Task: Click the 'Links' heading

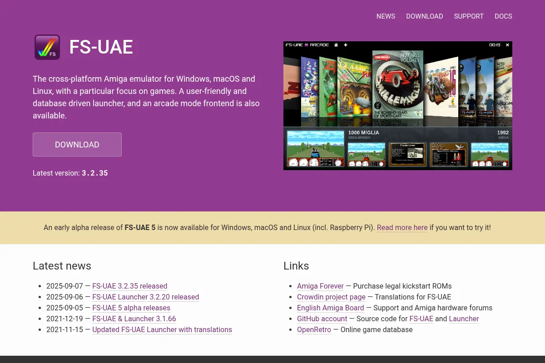Action: [296, 266]
